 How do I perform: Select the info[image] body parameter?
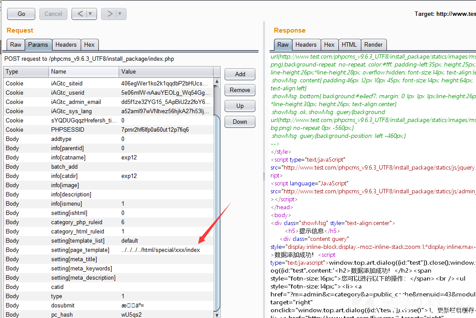[x=109, y=185]
